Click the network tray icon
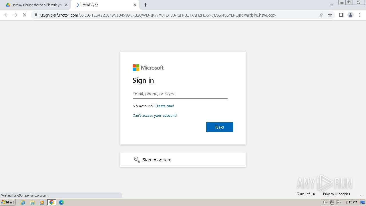This screenshot has height=206, width=366. click(x=332, y=202)
